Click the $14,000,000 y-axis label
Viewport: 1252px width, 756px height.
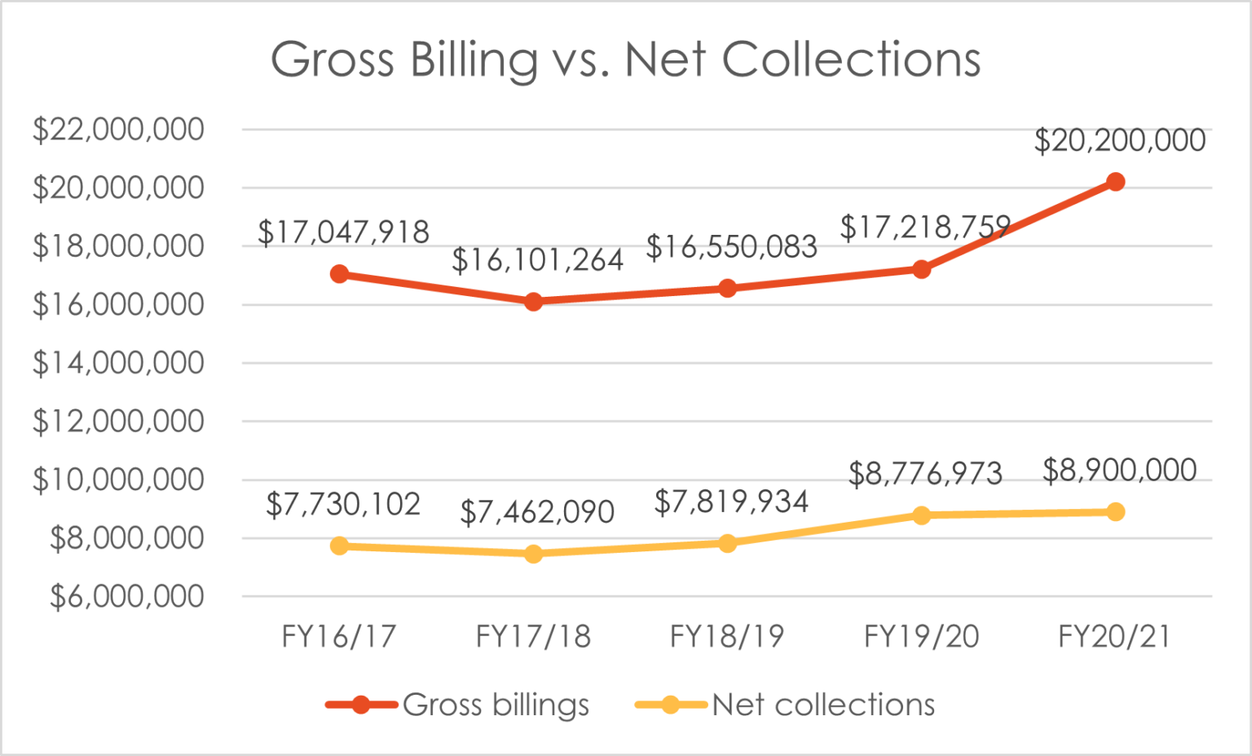point(118,363)
